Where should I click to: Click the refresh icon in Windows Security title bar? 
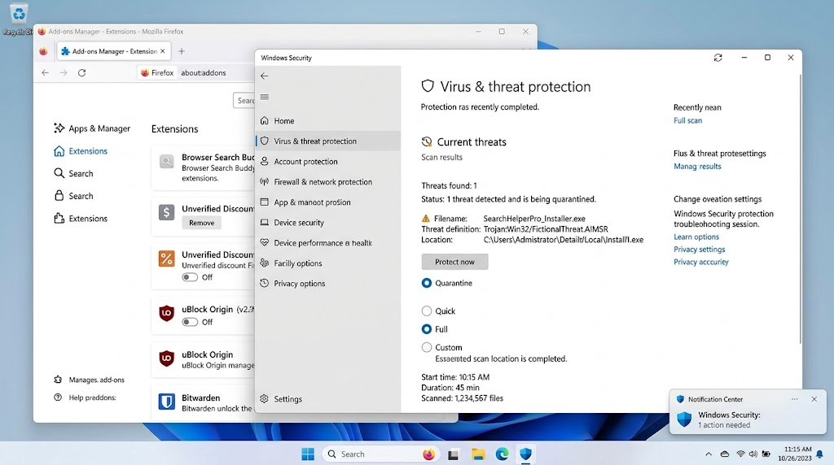[718, 58]
